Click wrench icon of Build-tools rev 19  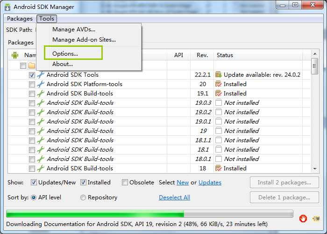[41, 131]
